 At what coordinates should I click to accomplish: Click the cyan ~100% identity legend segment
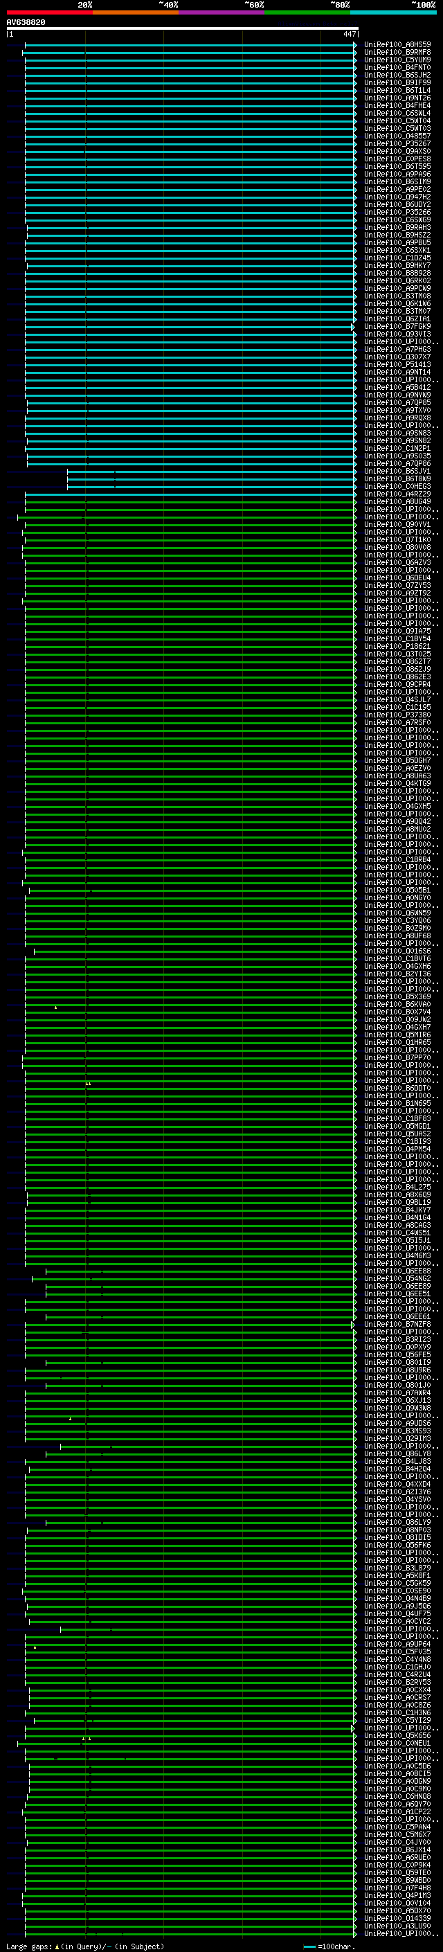coord(394,13)
